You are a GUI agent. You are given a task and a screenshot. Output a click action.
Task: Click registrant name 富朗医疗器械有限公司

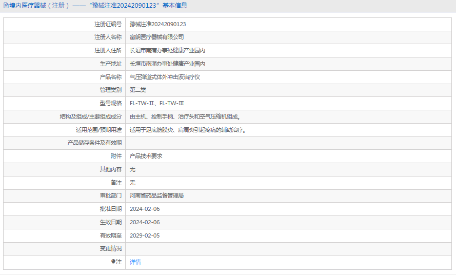157,37
